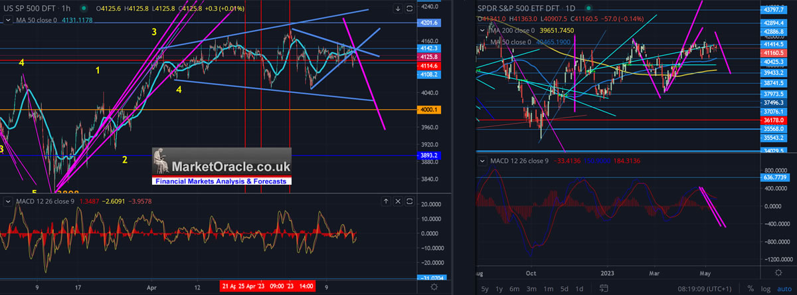
Task: Move the left price pane down with arrow icon
Action: [397, 9]
